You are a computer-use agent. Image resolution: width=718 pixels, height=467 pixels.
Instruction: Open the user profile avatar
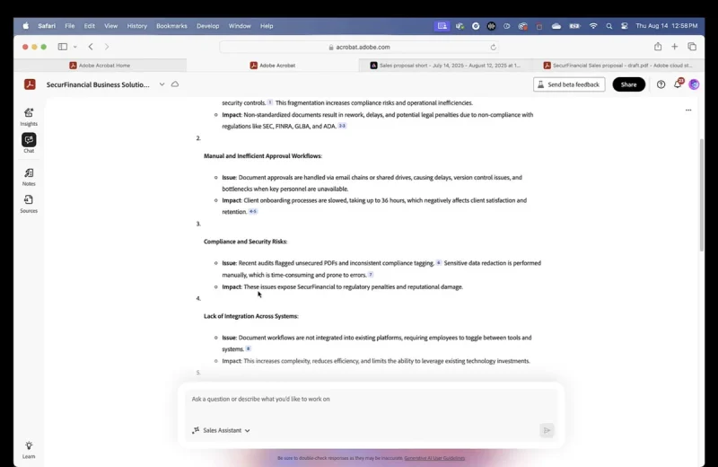click(694, 84)
